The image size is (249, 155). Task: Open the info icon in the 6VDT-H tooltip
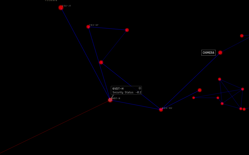coord(140,88)
